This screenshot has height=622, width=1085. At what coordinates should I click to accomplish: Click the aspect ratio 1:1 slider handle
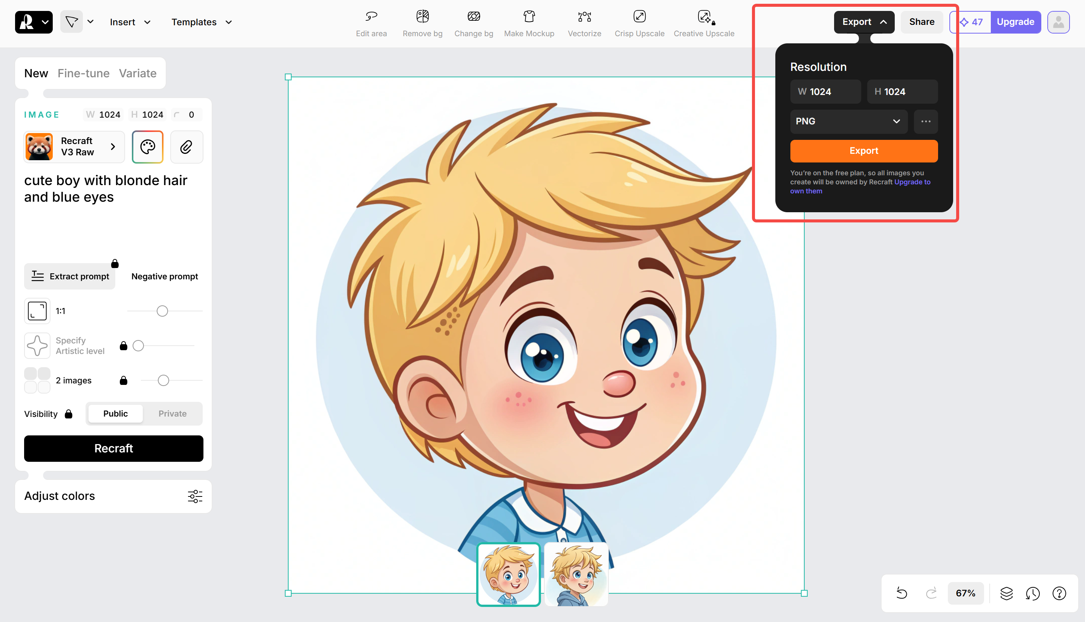coord(162,311)
